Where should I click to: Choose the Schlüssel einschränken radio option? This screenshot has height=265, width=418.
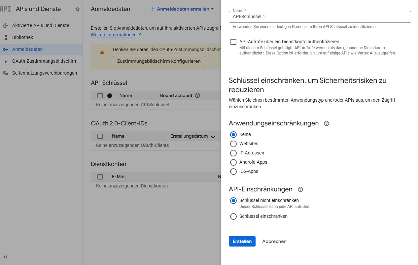(x=233, y=216)
